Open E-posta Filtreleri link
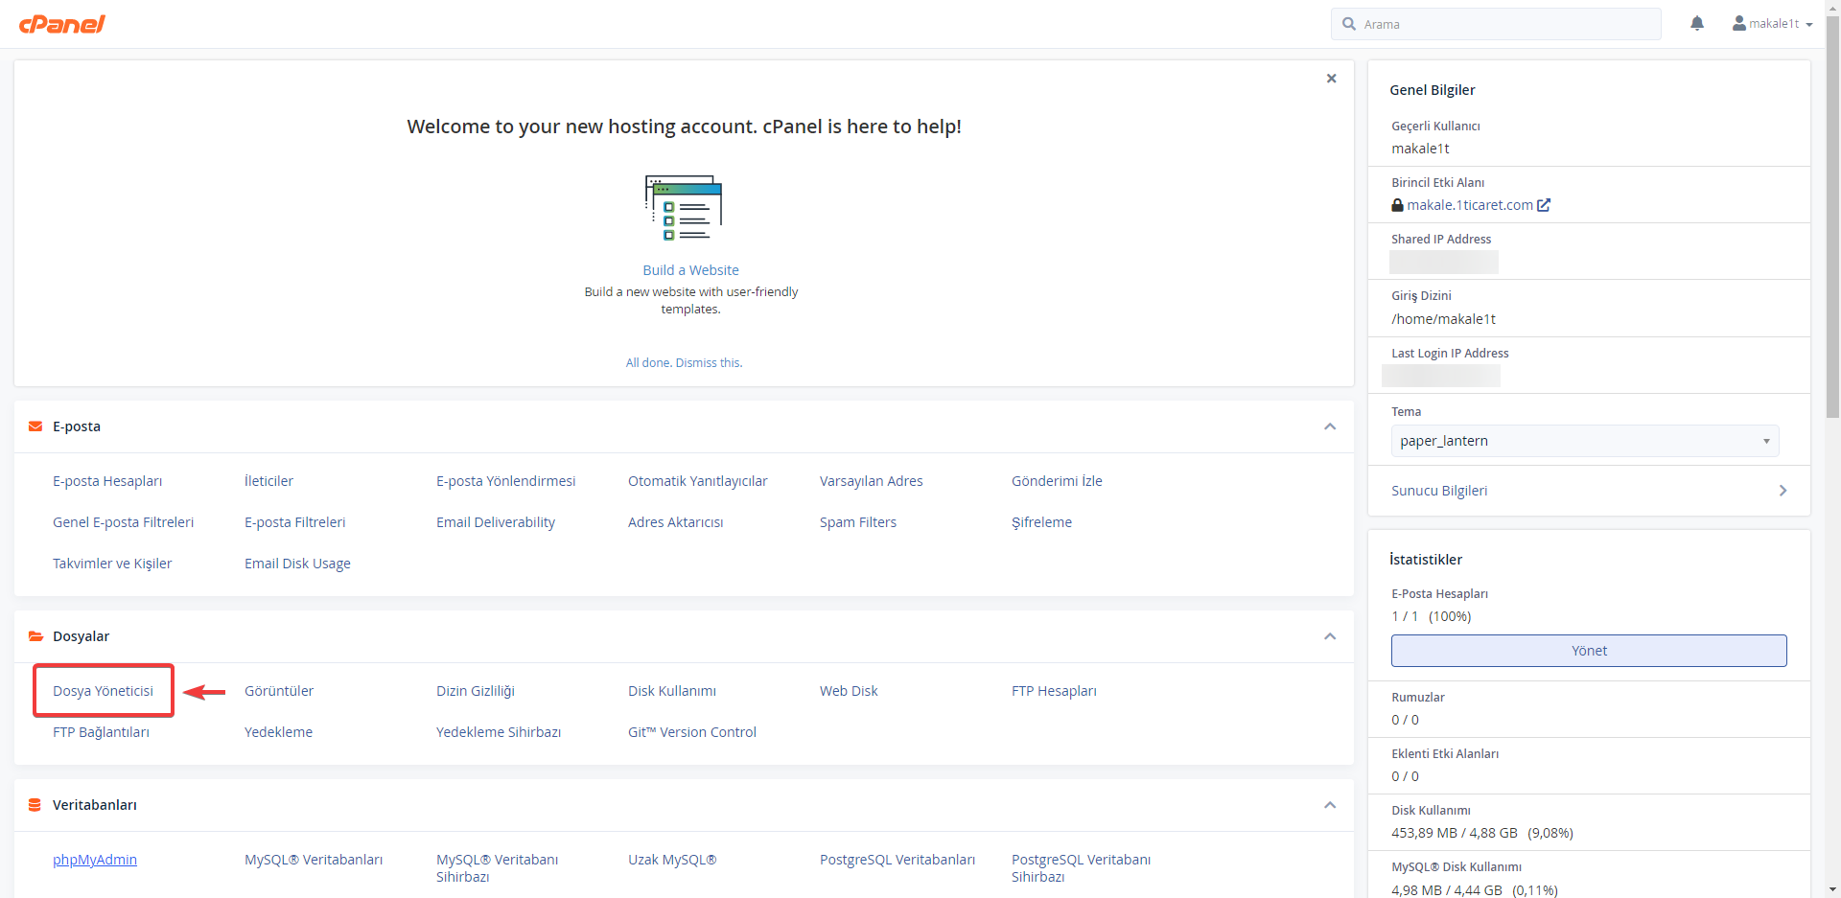1841x898 pixels. [294, 522]
